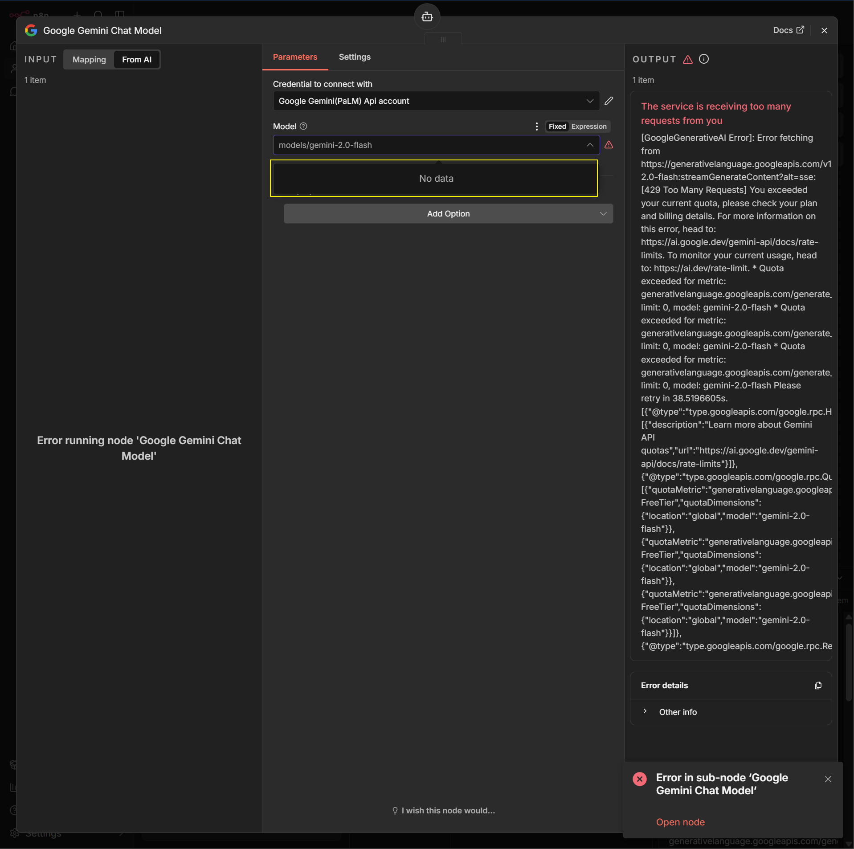The height and width of the screenshot is (849, 854).
Task: Dismiss the sub-node error notification
Action: pos(828,779)
